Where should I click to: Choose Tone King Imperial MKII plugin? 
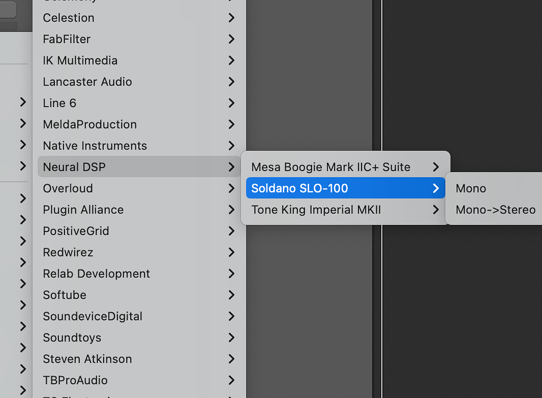316,210
